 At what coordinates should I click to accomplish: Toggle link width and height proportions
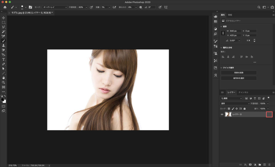click(x=223, y=33)
